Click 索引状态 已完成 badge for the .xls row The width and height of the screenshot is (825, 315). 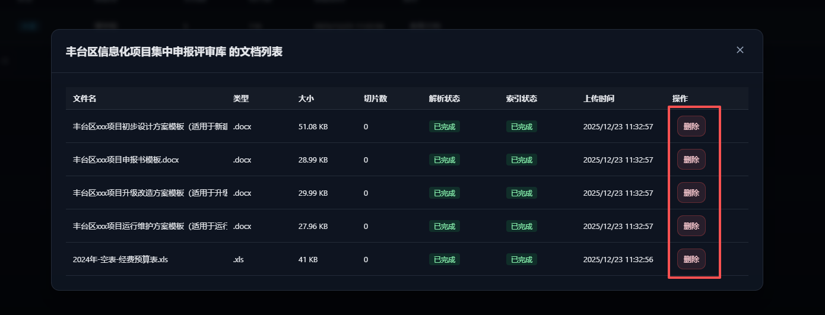[521, 259]
